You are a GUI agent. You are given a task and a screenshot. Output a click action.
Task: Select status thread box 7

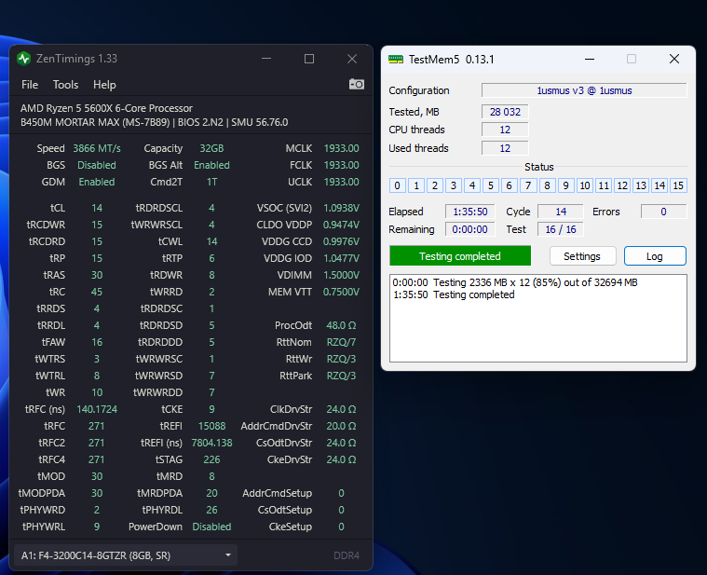(x=528, y=185)
